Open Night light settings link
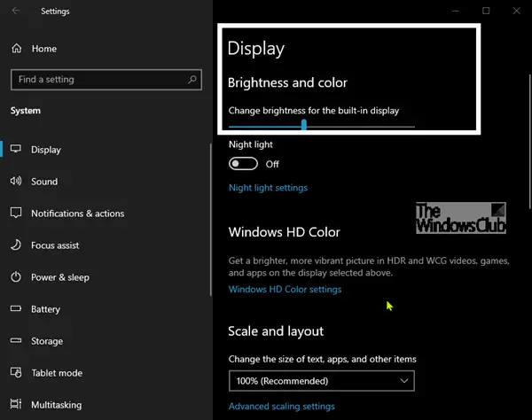The width and height of the screenshot is (532, 420). coord(268,188)
